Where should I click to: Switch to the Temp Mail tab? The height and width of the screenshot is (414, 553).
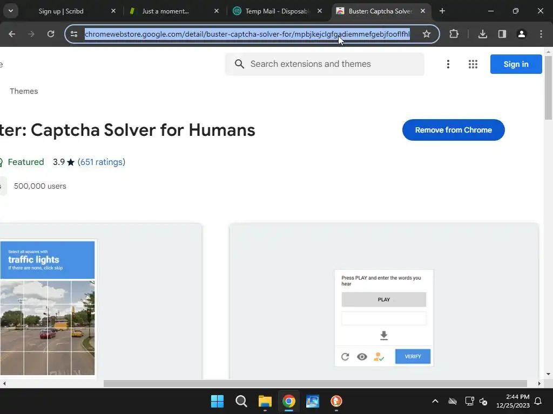click(x=277, y=11)
